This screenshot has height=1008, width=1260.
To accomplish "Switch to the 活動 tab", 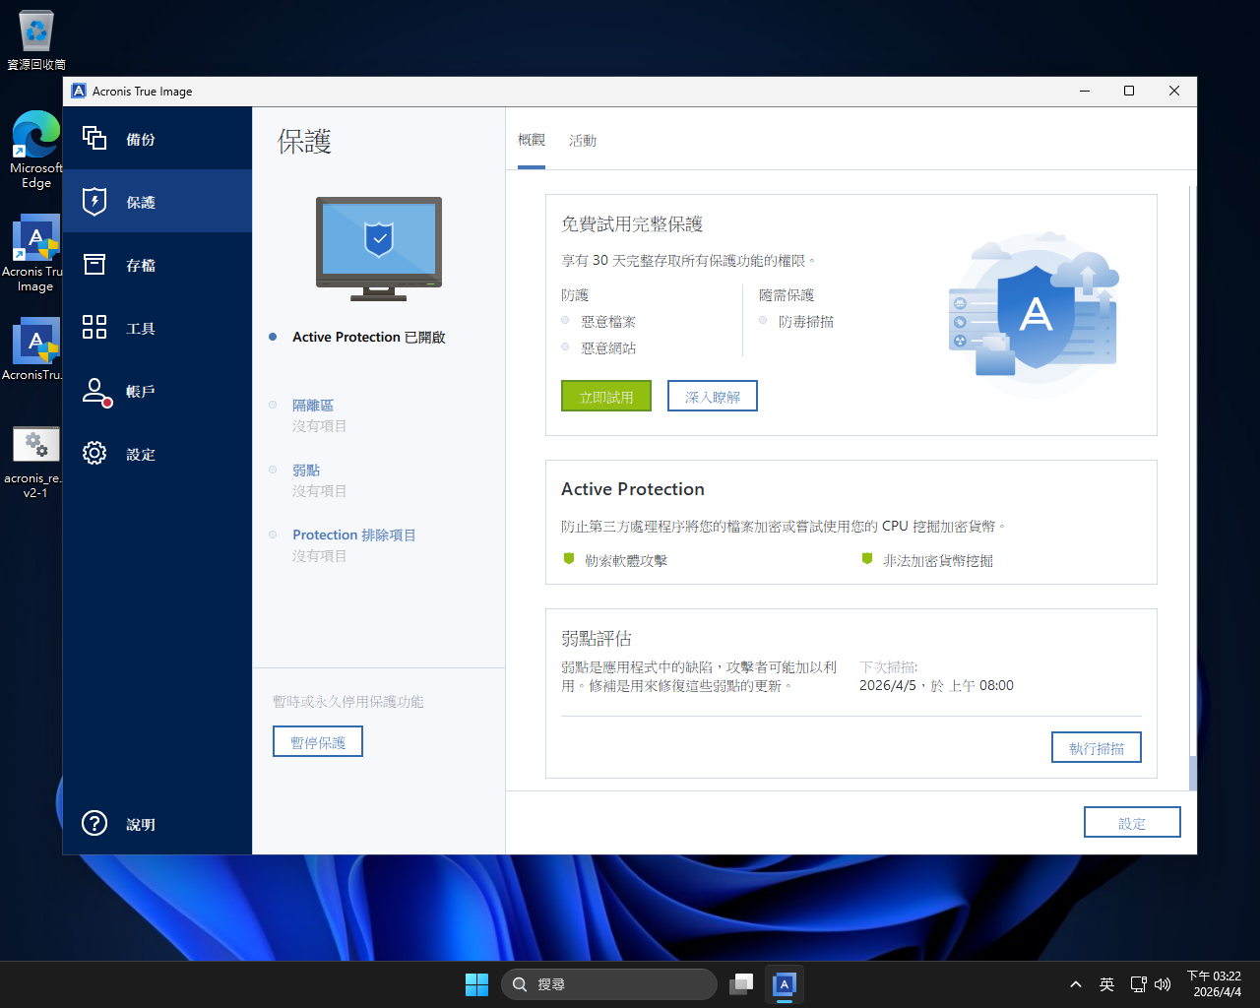I will pyautogui.click(x=582, y=140).
